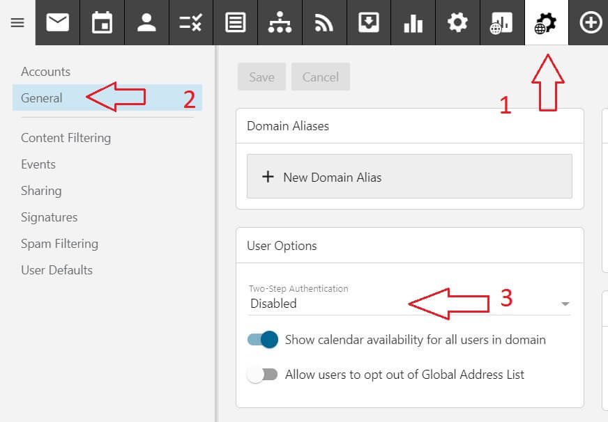The width and height of the screenshot is (608, 422).
Task: Click the Save button
Action: (x=261, y=77)
